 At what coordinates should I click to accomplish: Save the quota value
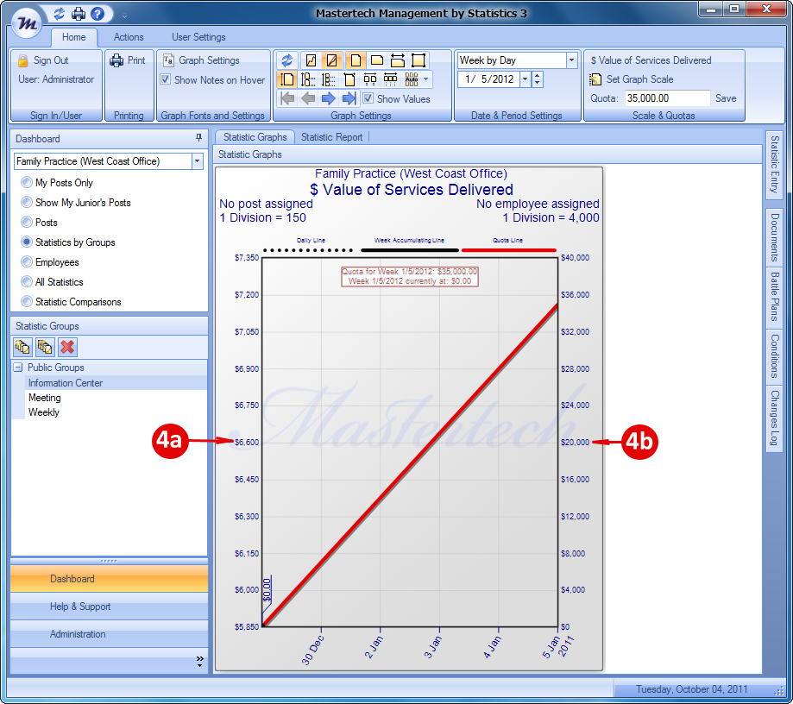[x=726, y=98]
